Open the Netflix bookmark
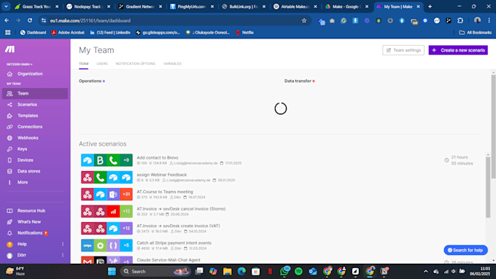The width and height of the screenshot is (496, 279). click(244, 33)
